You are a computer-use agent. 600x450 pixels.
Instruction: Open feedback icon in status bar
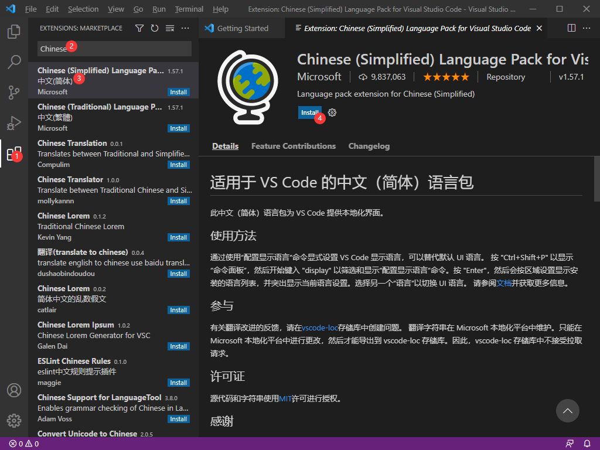(x=570, y=444)
